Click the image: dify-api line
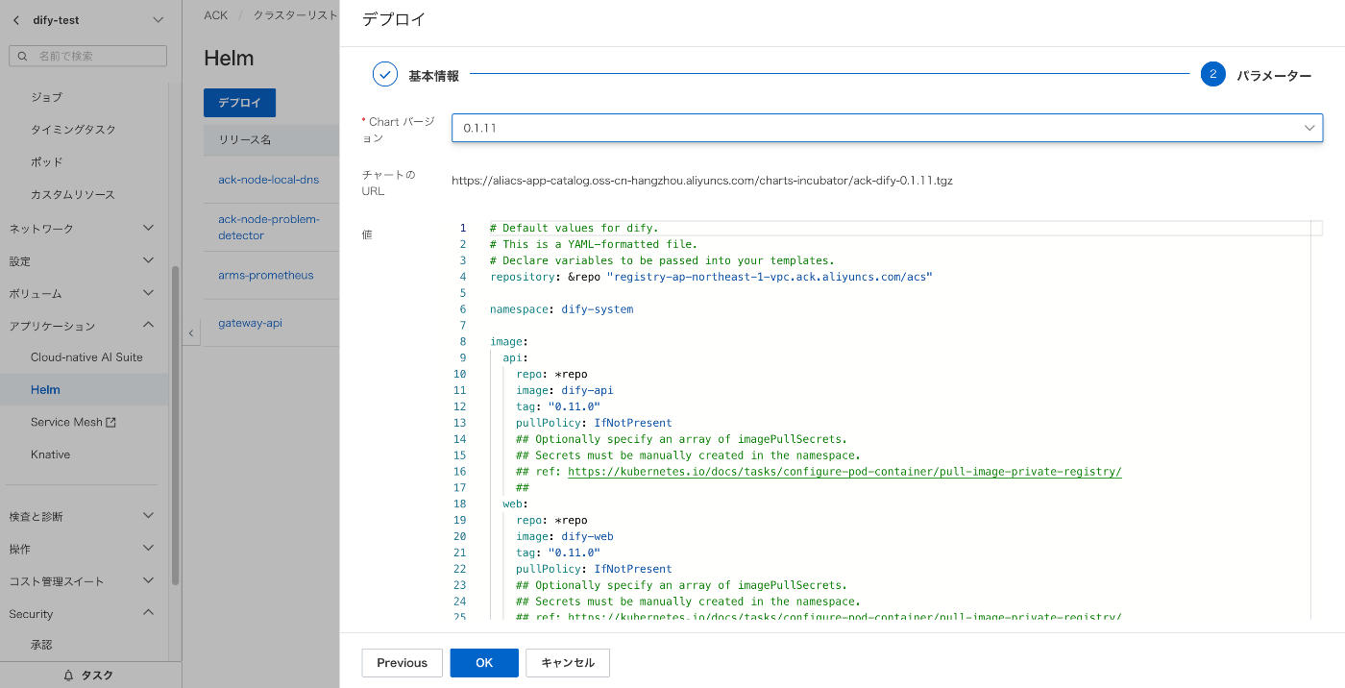This screenshot has width=1345, height=688. pos(564,390)
